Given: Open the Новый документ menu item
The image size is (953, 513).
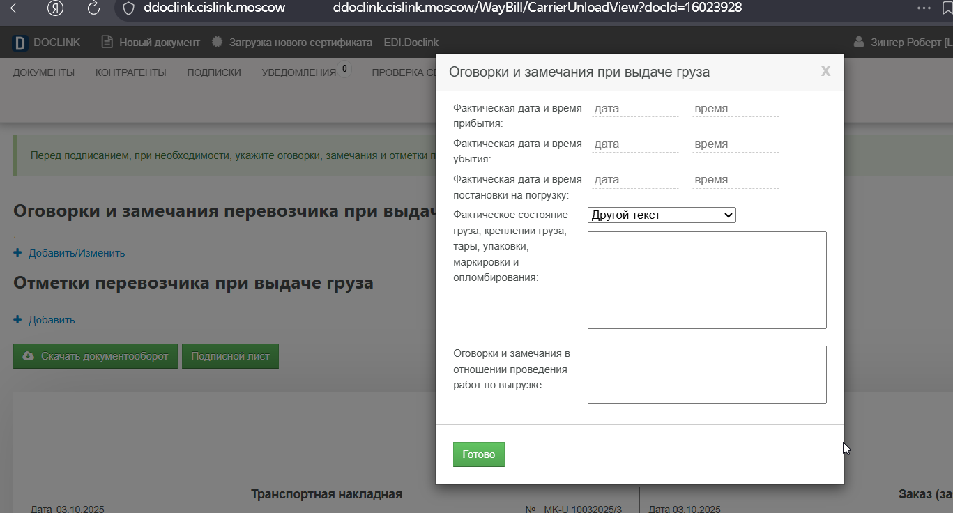Looking at the screenshot, I should point(160,43).
